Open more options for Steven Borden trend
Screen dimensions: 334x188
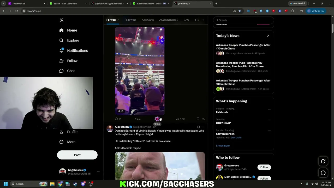tap(269, 131)
